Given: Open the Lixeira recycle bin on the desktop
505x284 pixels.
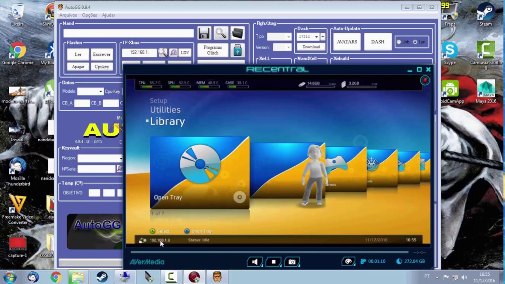Looking at the screenshot, I should pyautogui.click(x=17, y=15).
